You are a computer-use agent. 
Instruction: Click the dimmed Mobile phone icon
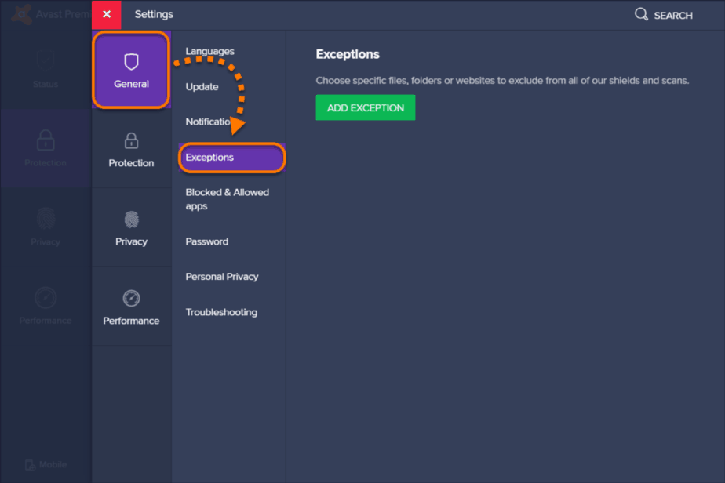pyautogui.click(x=31, y=464)
